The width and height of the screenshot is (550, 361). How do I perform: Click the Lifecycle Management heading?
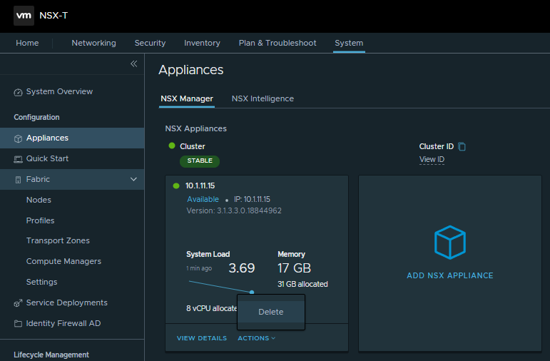[x=51, y=355]
